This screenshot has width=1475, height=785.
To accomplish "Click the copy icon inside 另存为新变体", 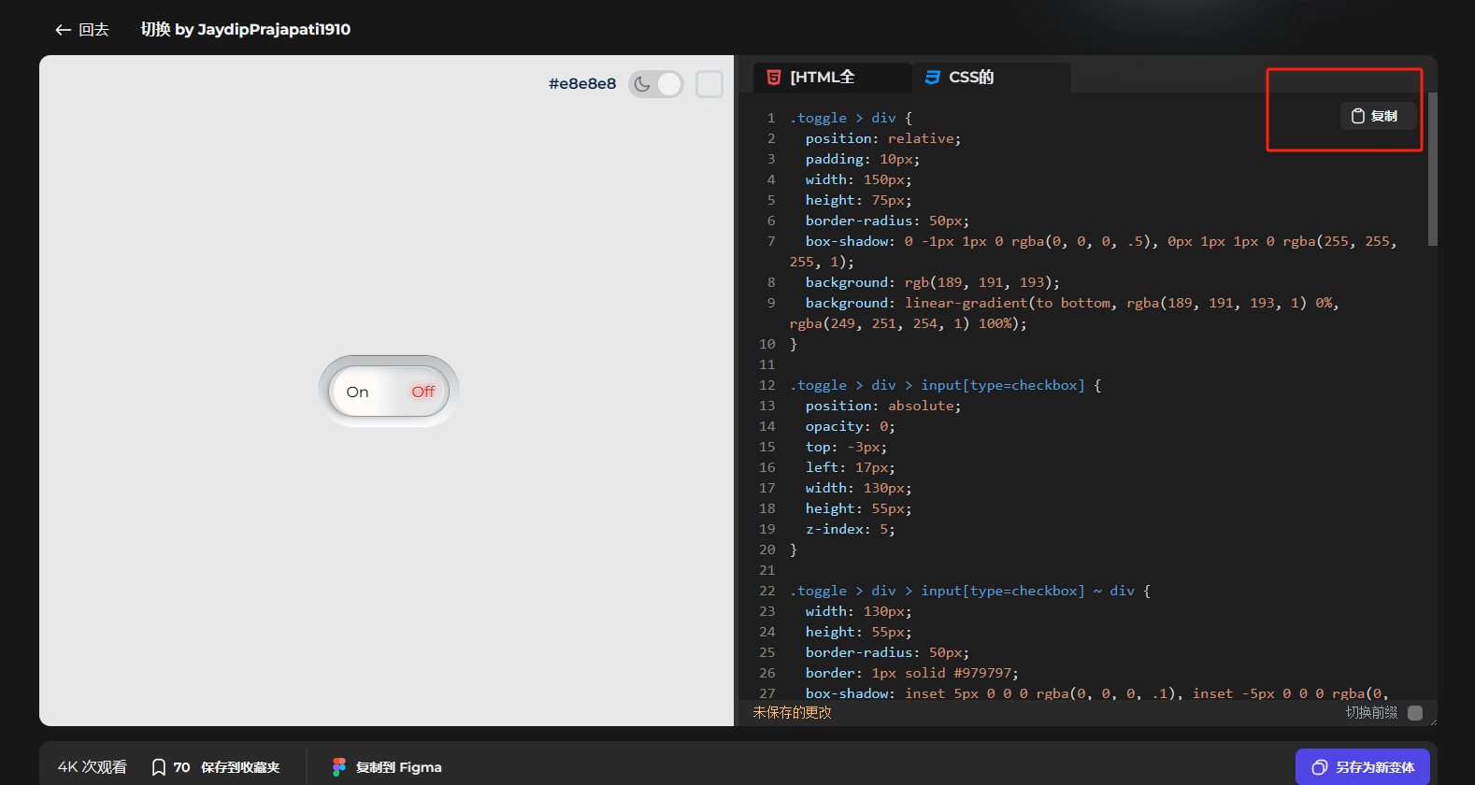I will 1319,767.
